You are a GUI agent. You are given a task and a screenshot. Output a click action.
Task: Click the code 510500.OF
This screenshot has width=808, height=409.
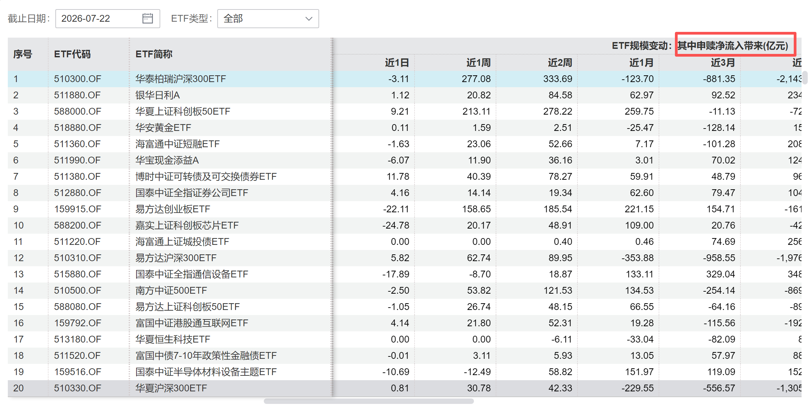click(77, 291)
